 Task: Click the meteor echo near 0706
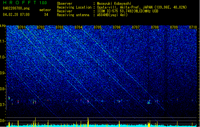click(119, 102)
